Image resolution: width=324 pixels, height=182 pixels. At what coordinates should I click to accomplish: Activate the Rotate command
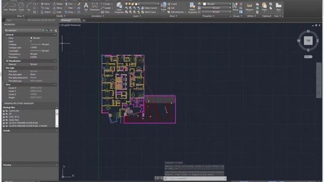(58, 4)
